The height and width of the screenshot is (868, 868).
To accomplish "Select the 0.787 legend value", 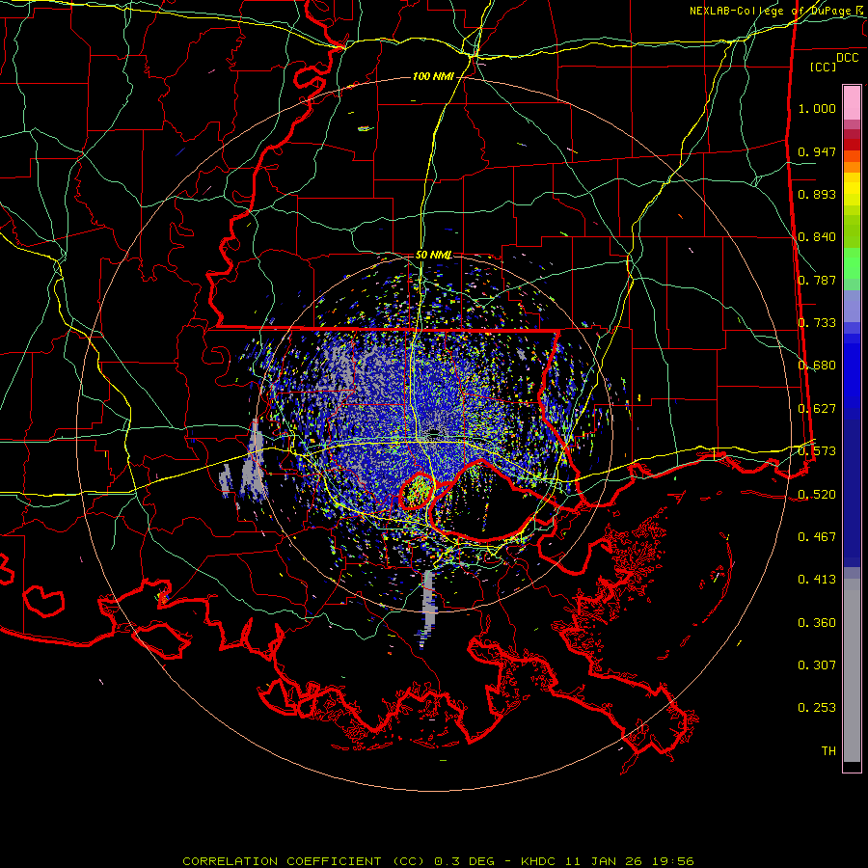I will 817,280.
